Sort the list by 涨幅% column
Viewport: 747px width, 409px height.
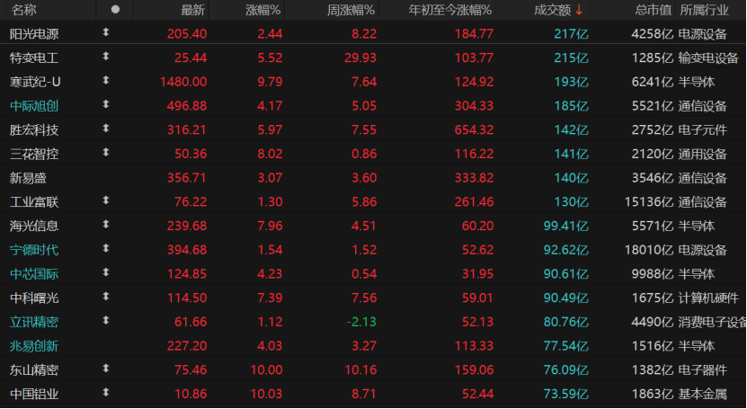(262, 10)
